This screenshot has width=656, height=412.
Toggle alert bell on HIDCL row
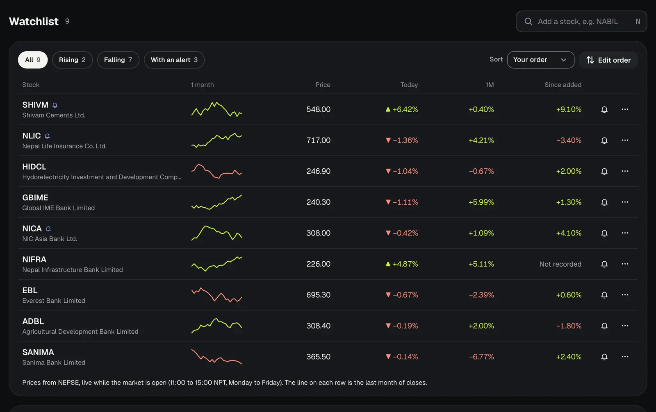(604, 171)
